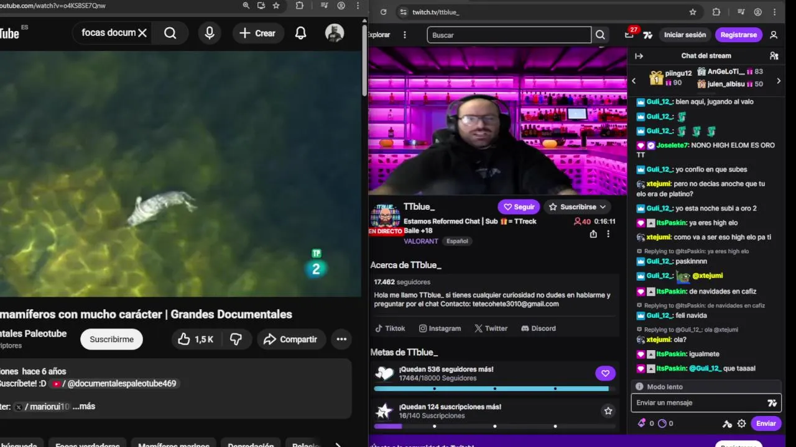Open TTblue_ Tiktok link
The height and width of the screenshot is (447, 796).
(390, 328)
